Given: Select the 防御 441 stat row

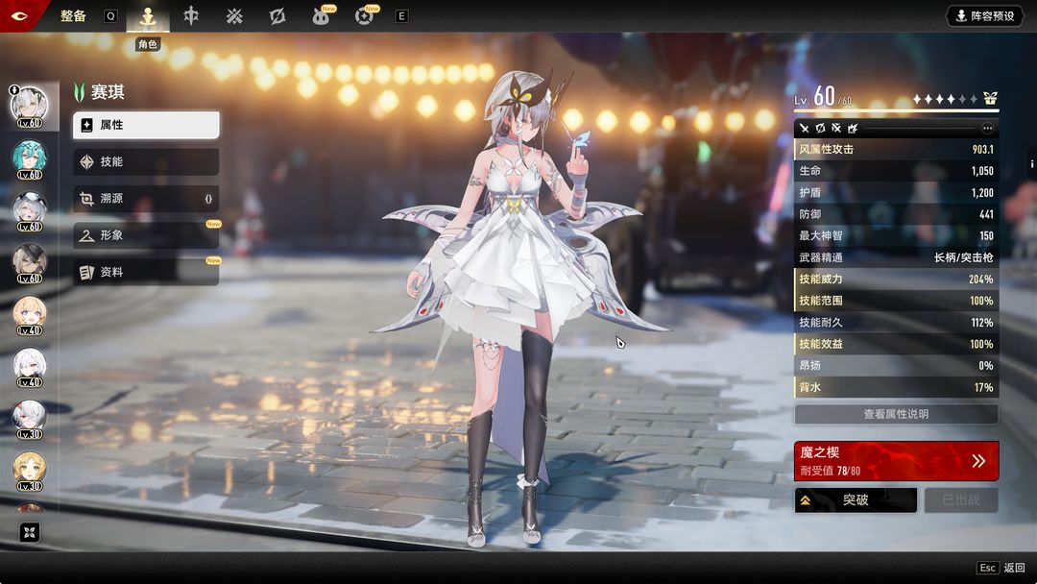Looking at the screenshot, I should (x=896, y=214).
